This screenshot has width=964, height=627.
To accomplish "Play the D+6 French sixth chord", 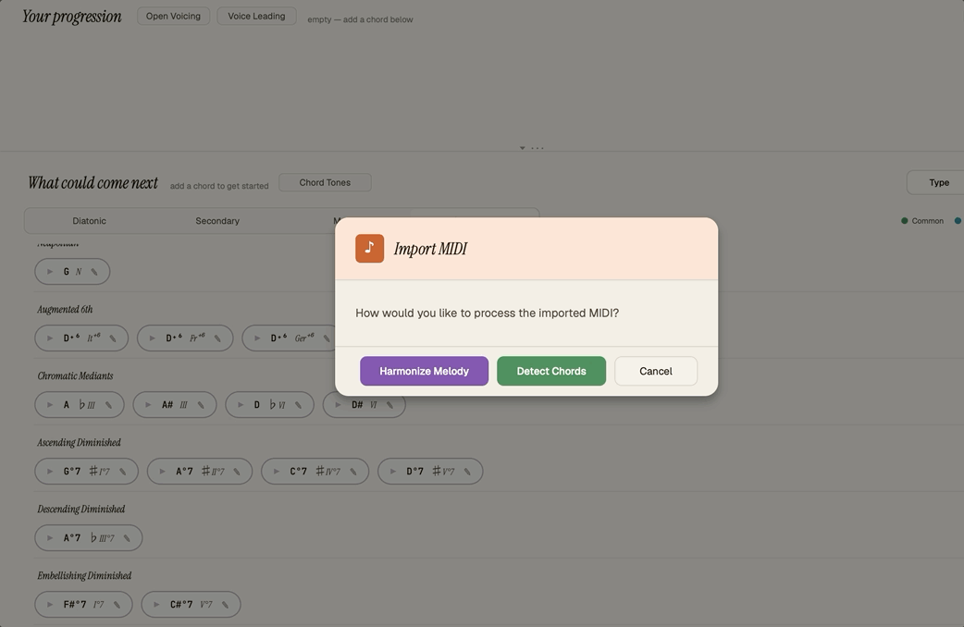I will [x=153, y=338].
